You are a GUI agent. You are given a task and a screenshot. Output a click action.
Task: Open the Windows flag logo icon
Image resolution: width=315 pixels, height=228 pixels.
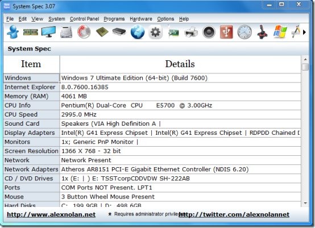[x=280, y=31]
